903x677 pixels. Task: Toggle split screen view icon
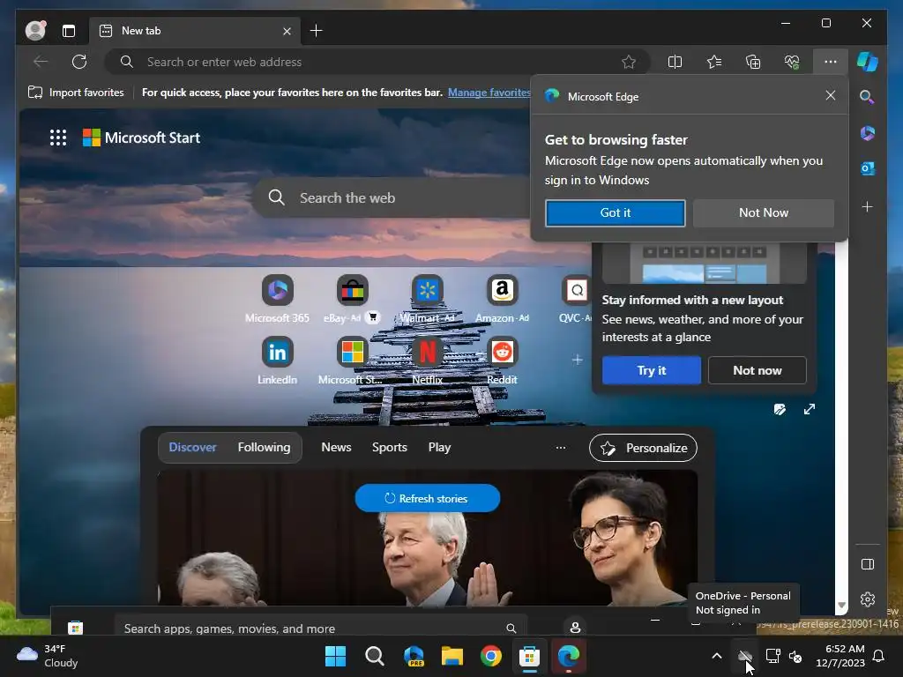(x=675, y=62)
